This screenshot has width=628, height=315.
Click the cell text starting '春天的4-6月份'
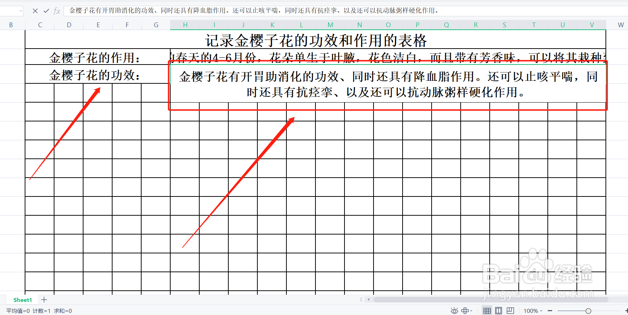tap(388, 57)
